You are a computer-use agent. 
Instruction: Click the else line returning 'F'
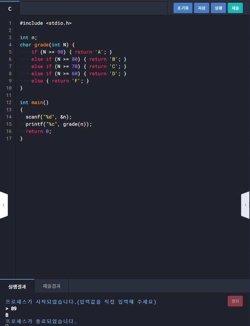click(60, 81)
